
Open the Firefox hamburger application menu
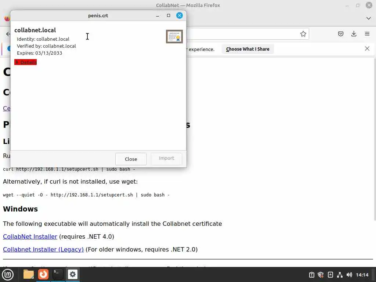[x=367, y=34]
